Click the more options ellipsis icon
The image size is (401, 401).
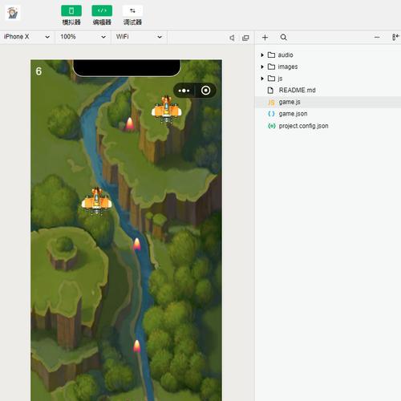pyautogui.click(x=377, y=38)
